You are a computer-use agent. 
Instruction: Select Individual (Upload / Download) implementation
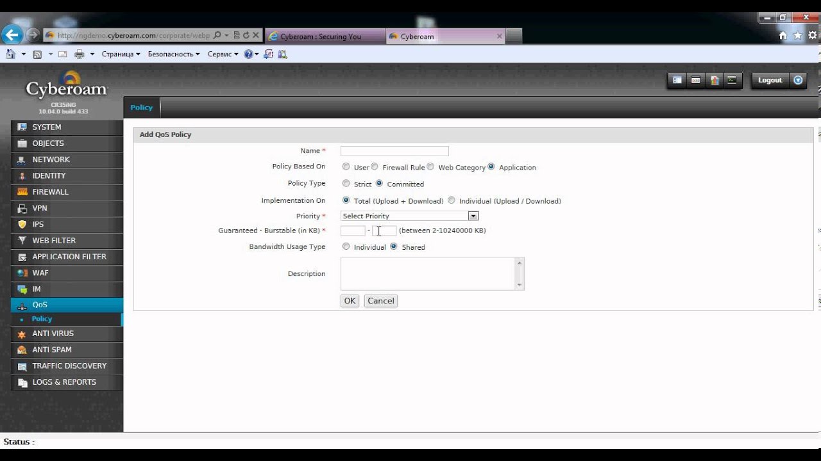[x=452, y=200]
